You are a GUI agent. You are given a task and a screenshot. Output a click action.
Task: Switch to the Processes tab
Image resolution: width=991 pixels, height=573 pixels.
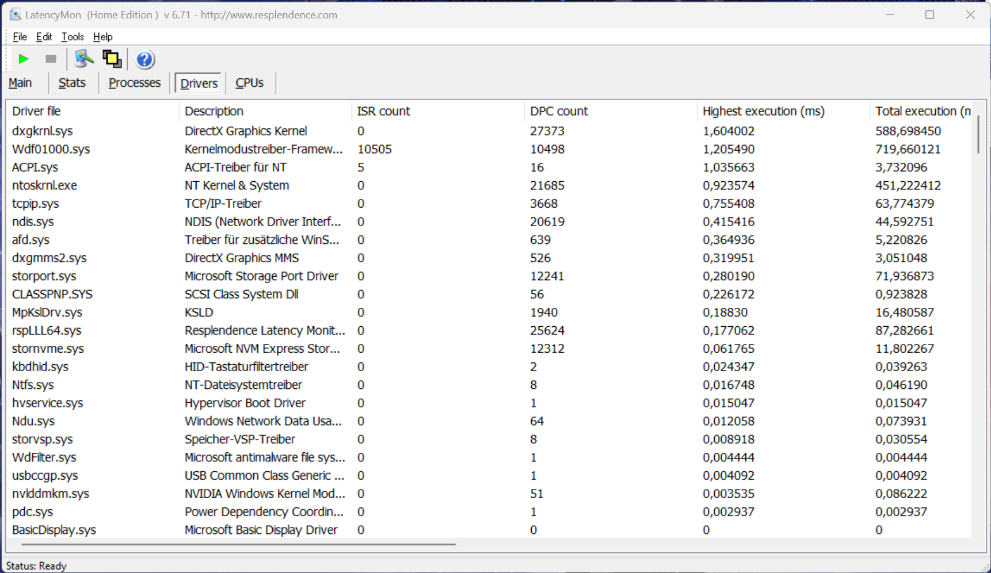click(x=135, y=83)
